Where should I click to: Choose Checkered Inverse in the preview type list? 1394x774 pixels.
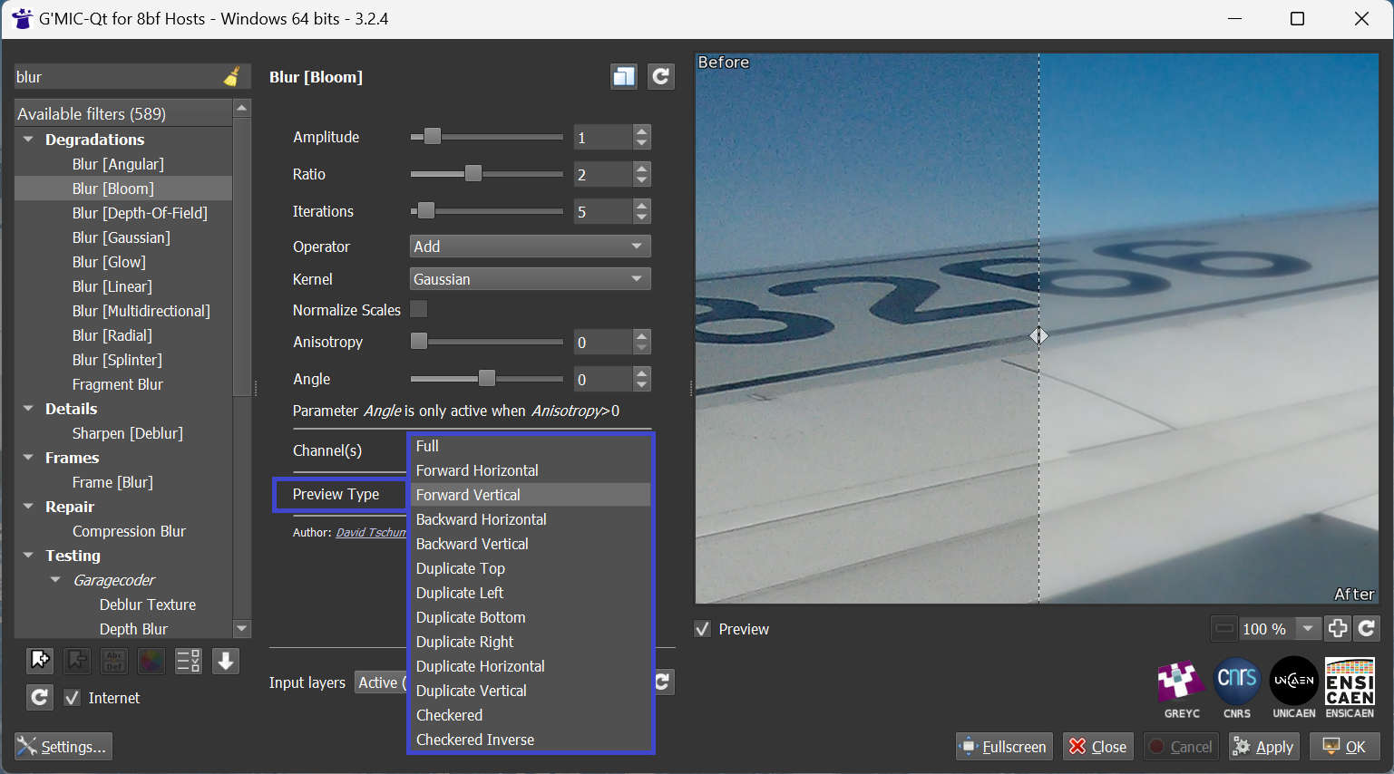(474, 740)
